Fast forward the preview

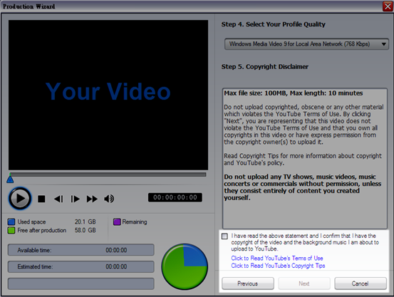pos(92,199)
